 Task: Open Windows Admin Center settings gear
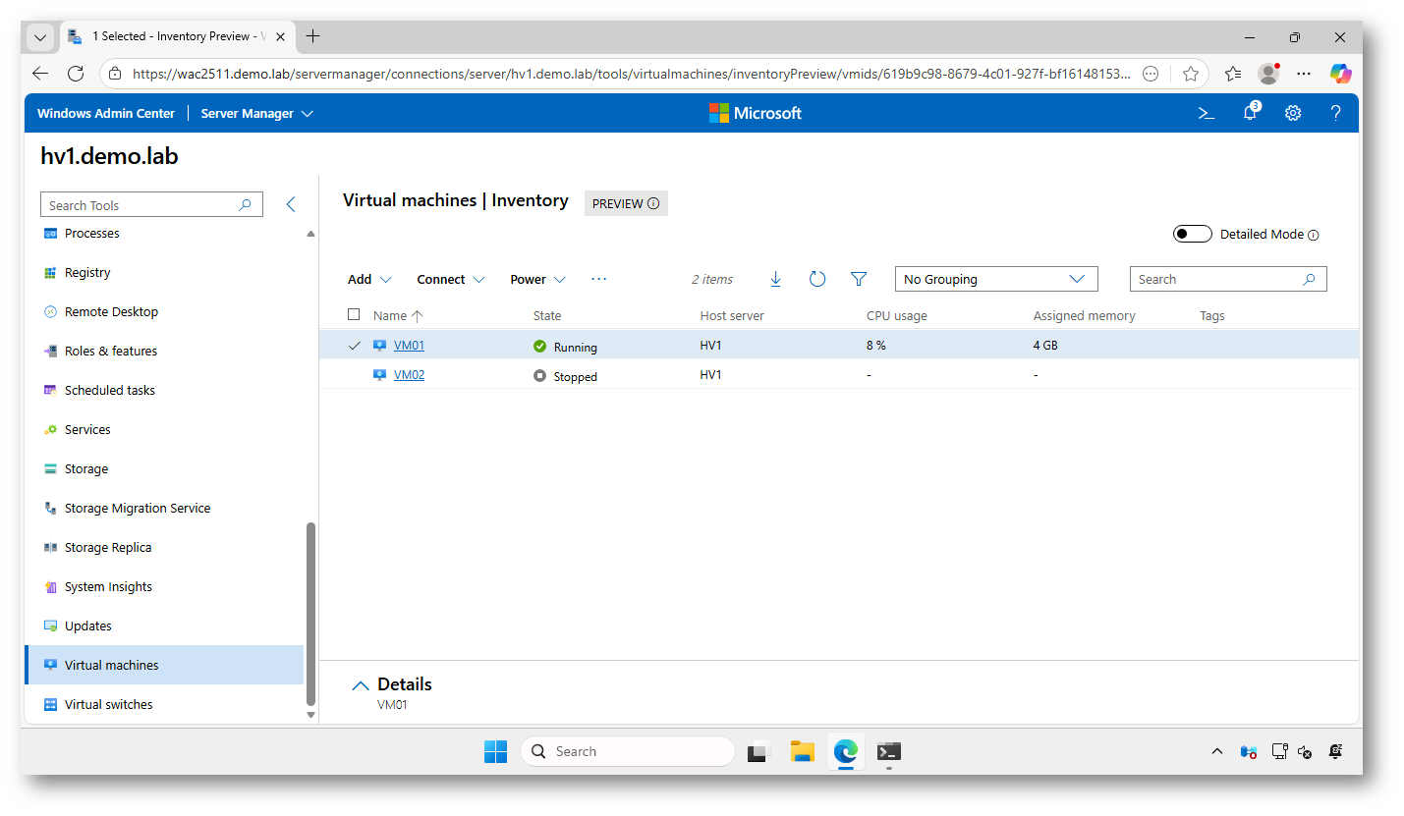(x=1293, y=113)
